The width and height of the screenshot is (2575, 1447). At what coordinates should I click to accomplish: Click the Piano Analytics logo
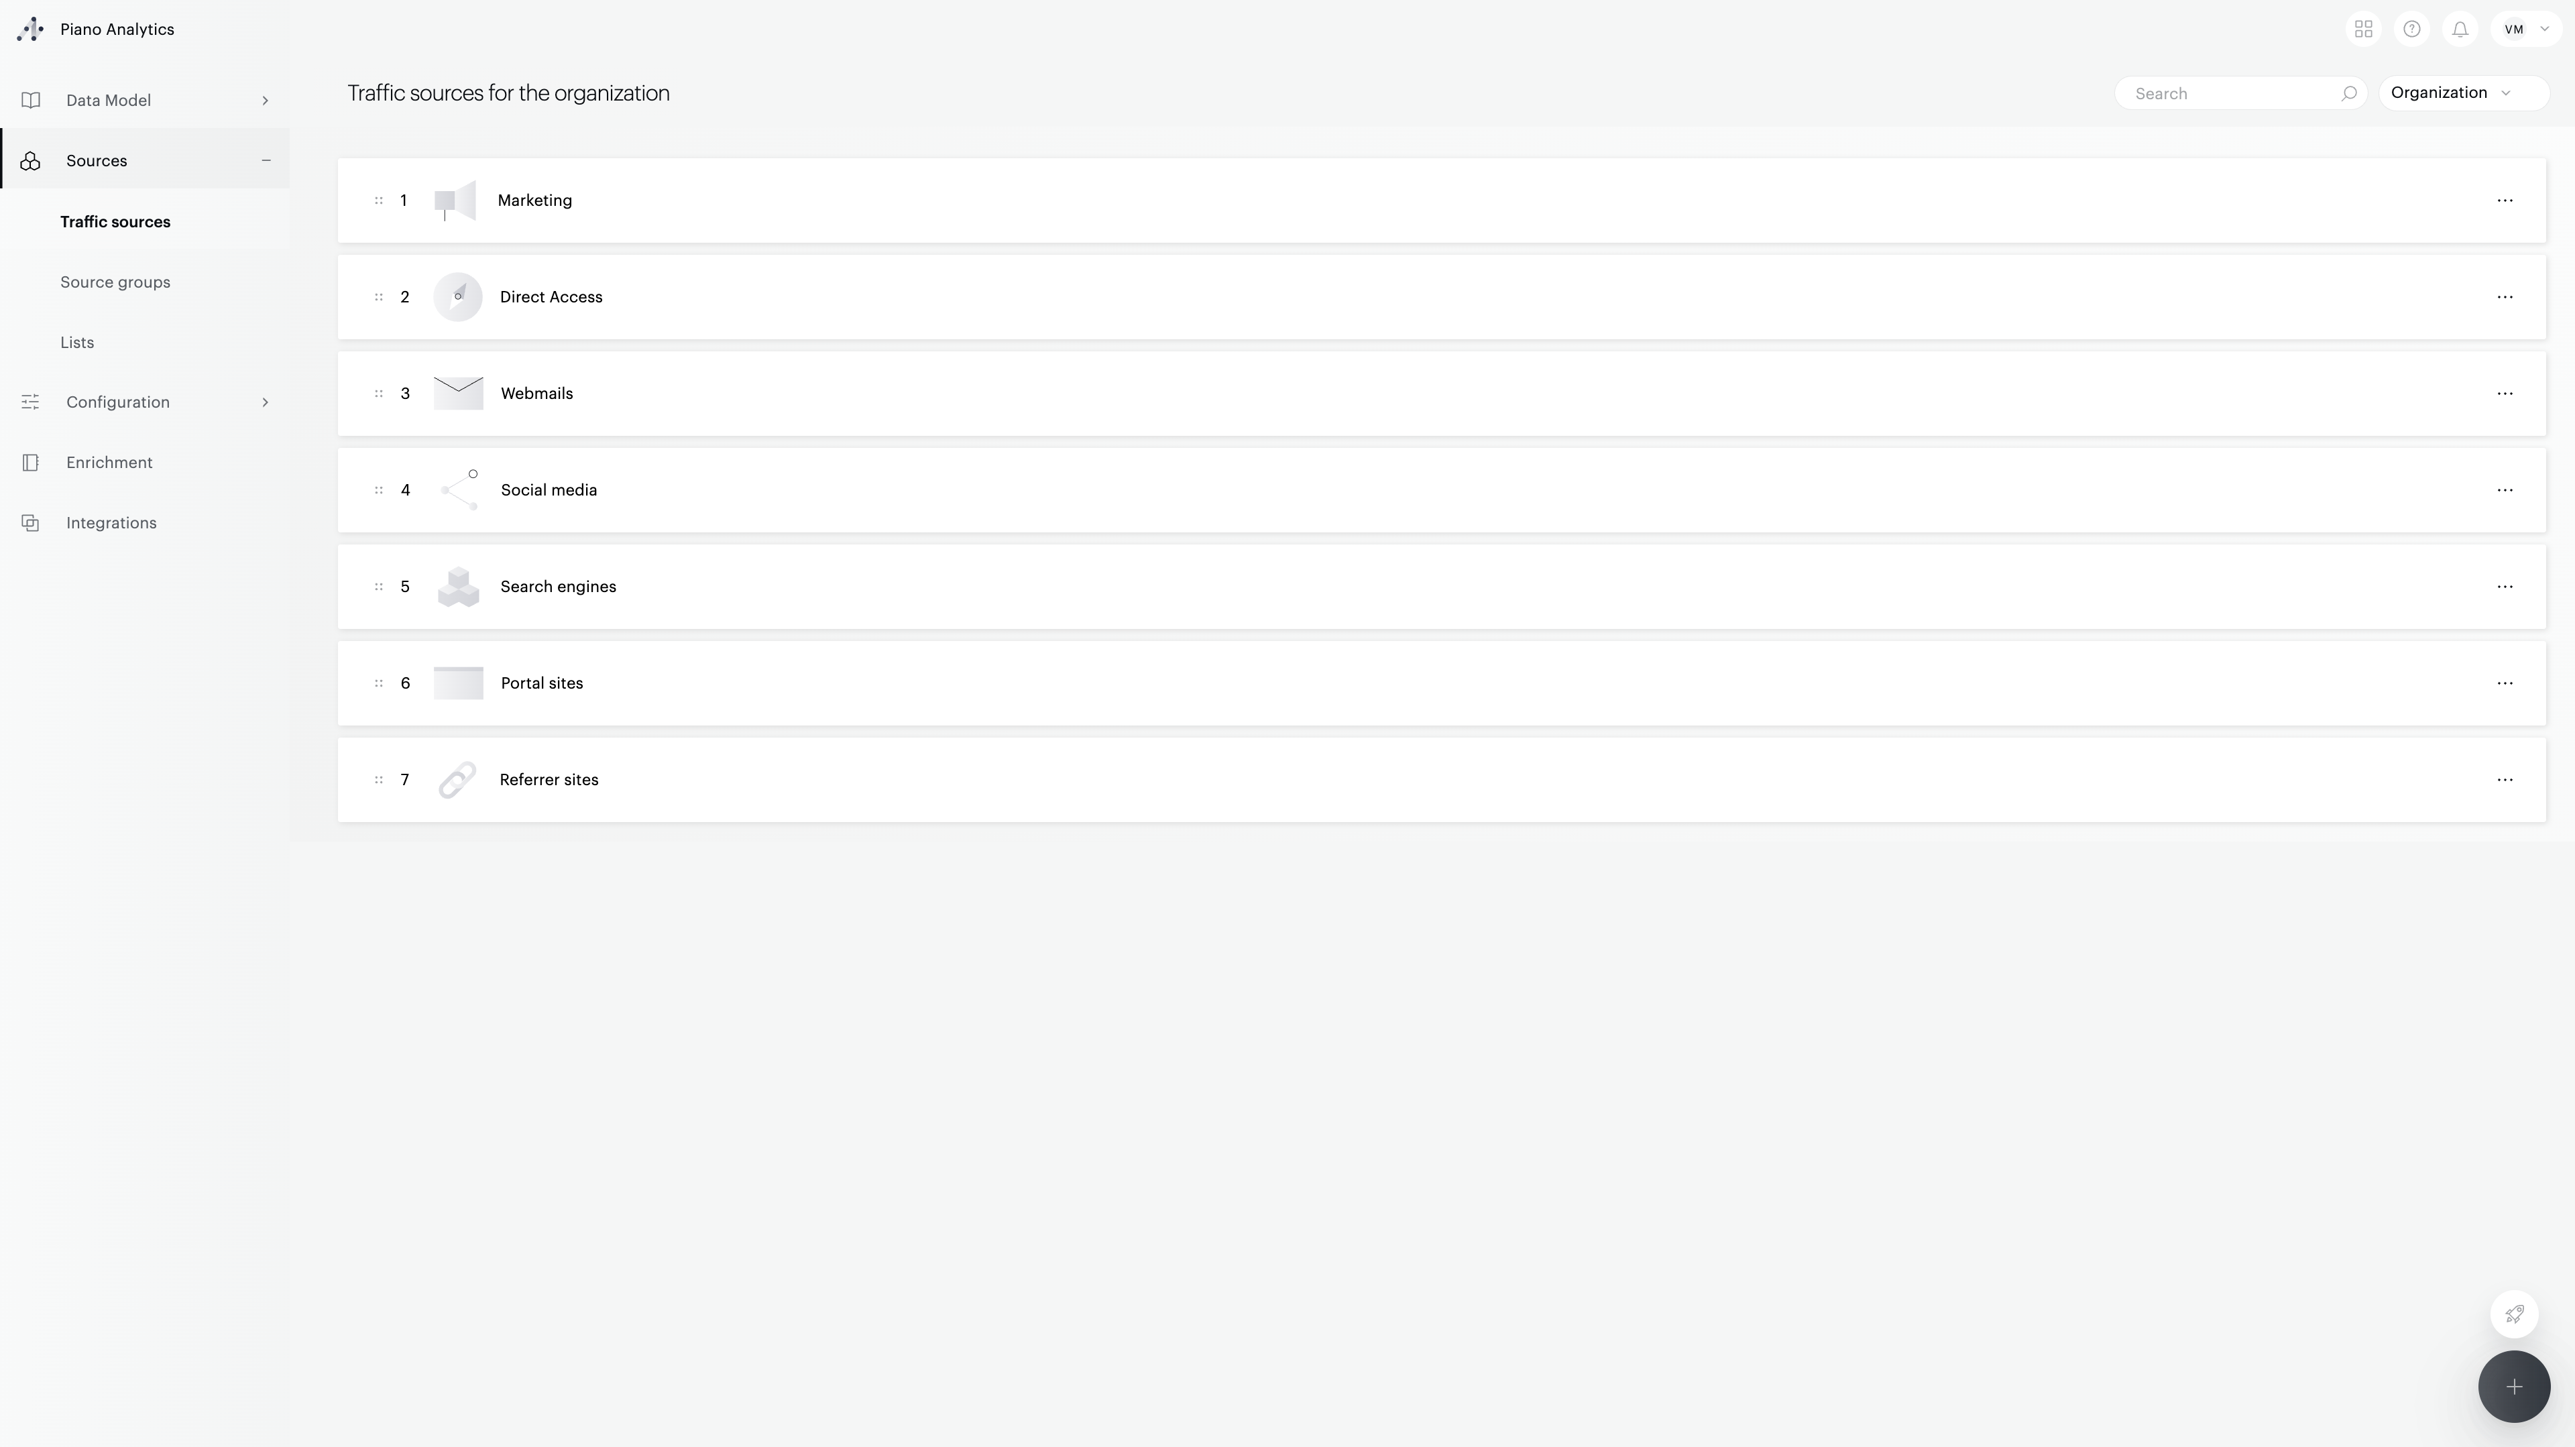31,29
